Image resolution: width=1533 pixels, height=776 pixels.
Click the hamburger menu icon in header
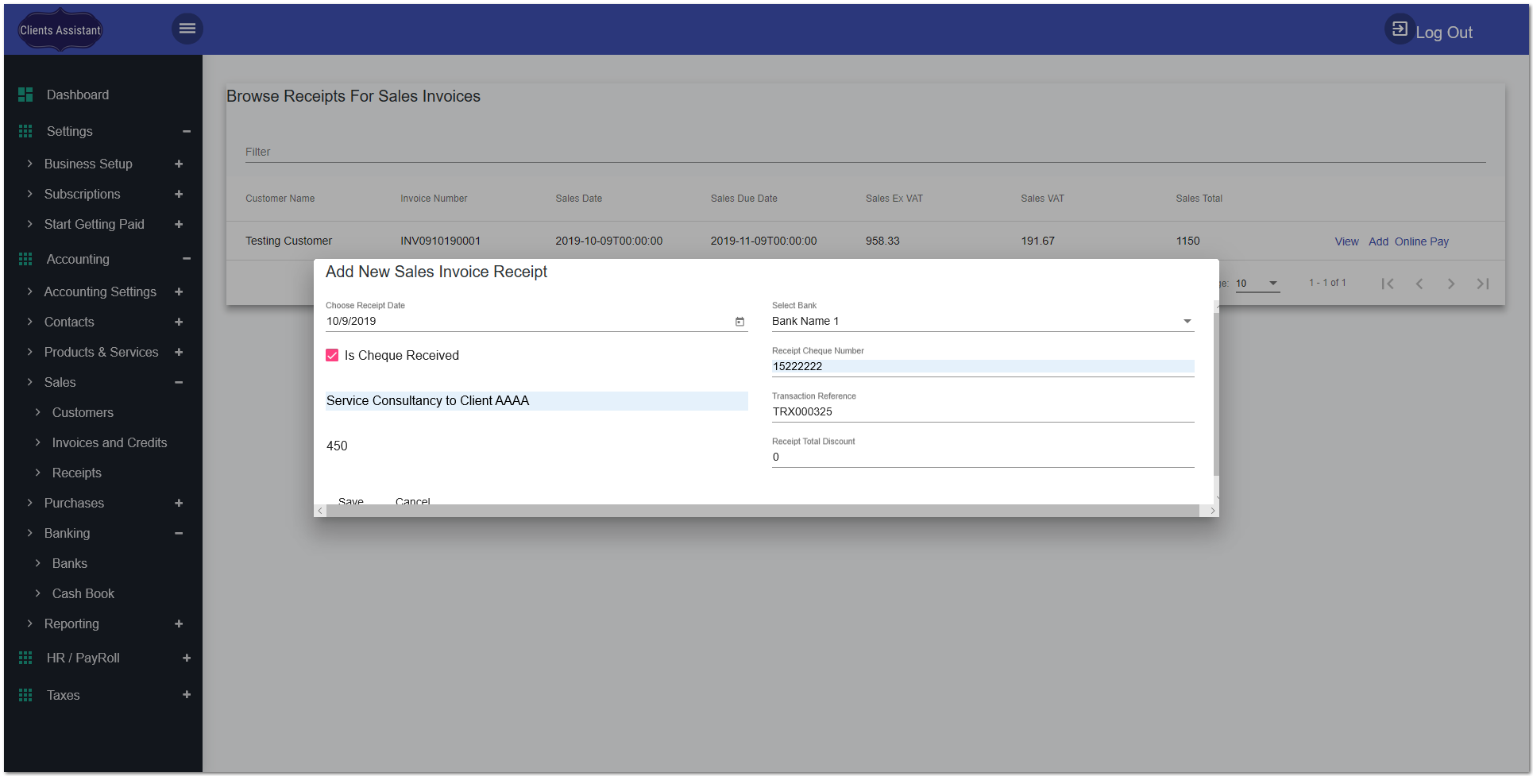(x=187, y=29)
